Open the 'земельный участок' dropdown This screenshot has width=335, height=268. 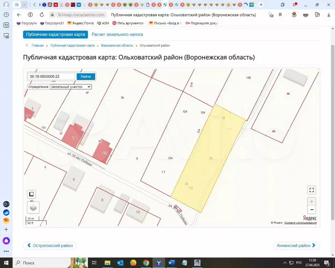tap(71, 87)
